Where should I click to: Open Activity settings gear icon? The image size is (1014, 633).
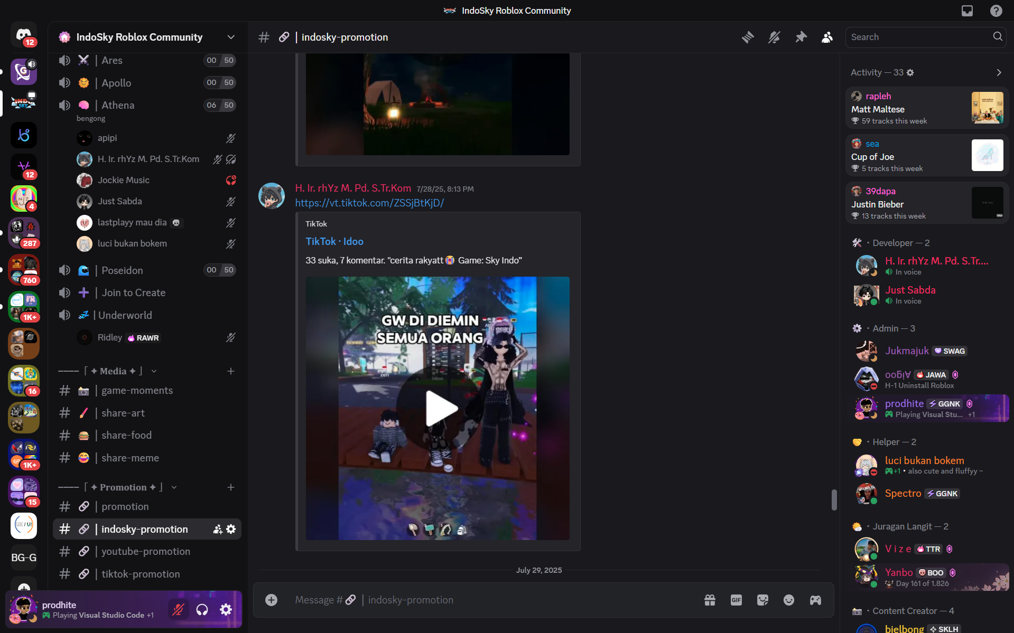click(910, 72)
